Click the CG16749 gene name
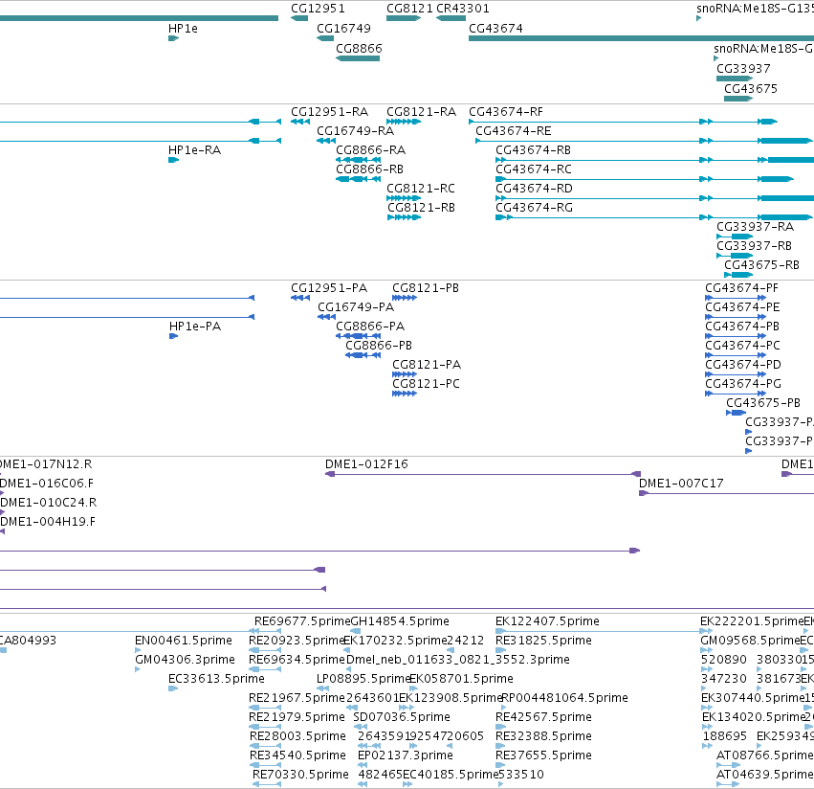The height and width of the screenshot is (789, 814). coord(343,29)
